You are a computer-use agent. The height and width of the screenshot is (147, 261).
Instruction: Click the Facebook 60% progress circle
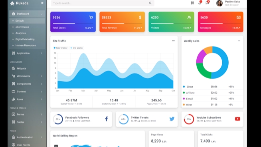point(58,119)
